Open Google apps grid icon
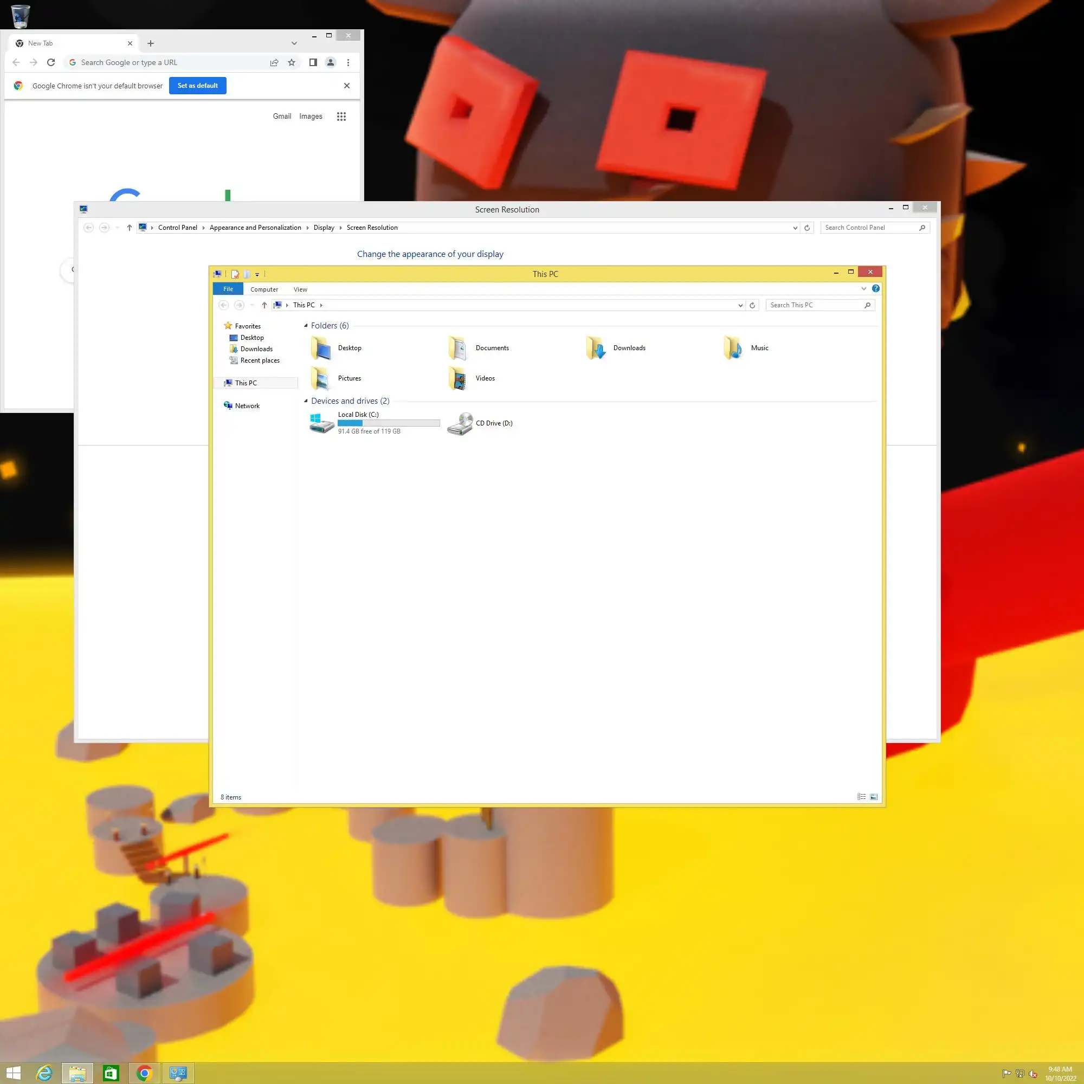This screenshot has width=1084, height=1084. pyautogui.click(x=341, y=116)
